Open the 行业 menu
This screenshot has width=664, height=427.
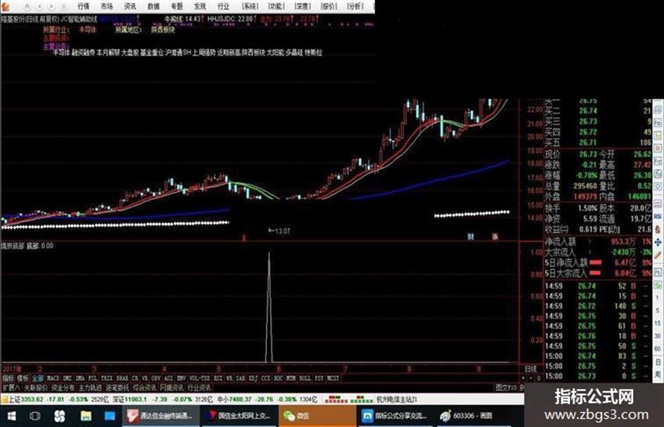click(223, 6)
